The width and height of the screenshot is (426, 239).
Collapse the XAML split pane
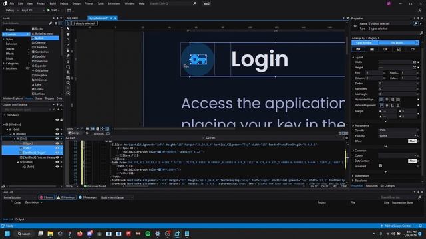[347, 133]
